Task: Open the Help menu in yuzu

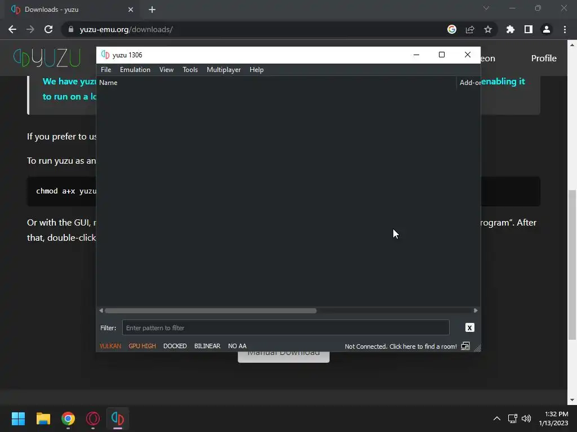Action: point(256,69)
